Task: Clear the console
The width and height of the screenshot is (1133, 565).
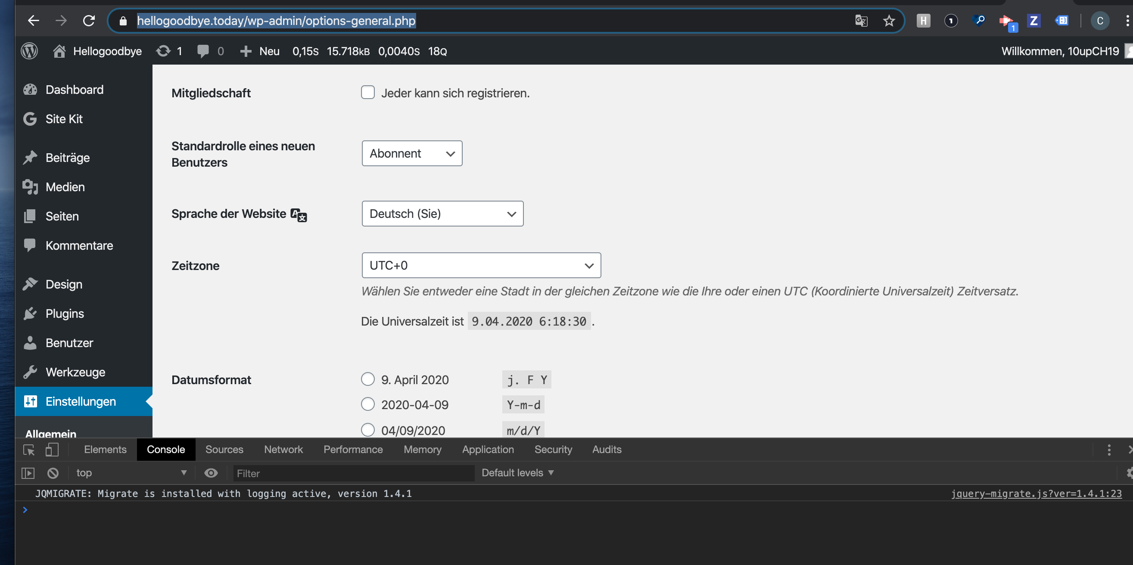Action: 53,473
